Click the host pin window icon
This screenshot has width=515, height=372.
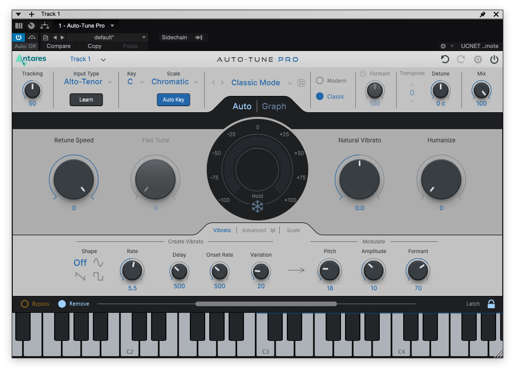pyautogui.click(x=482, y=14)
